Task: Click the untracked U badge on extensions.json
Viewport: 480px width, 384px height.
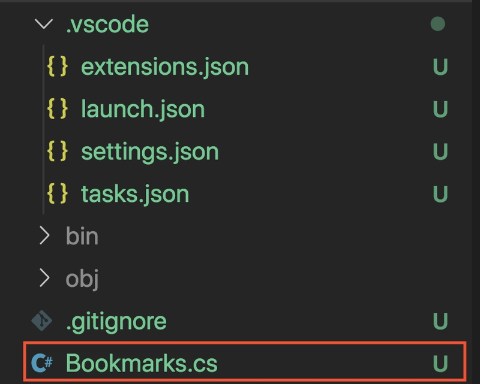Action: click(x=440, y=66)
